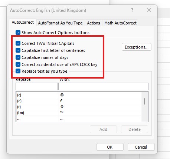Viewport: 170px width, 159px height.
Task: Click the disabled Add button
Action: [x=103, y=129]
